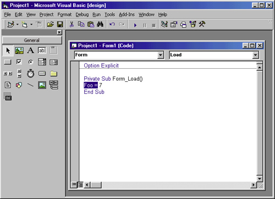Screen dimensions: 275x199
Task: Switch to Full Module View toggle
Action: tap(80, 185)
